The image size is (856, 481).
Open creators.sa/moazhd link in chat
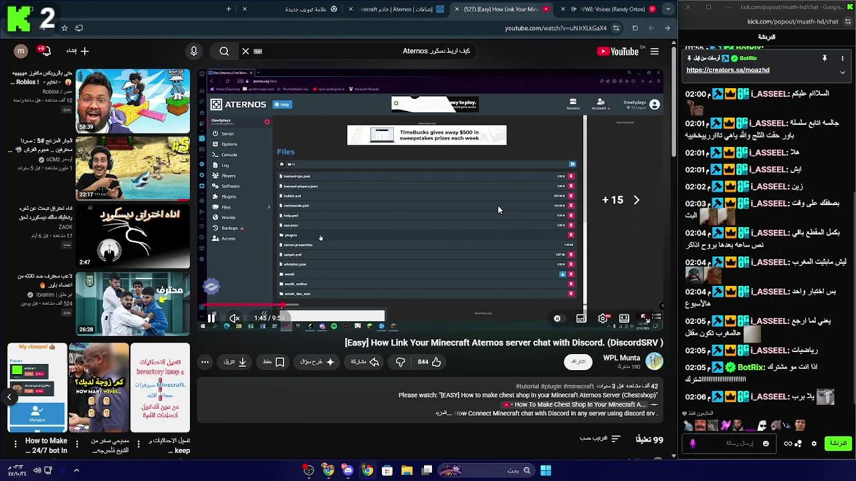[x=728, y=70]
